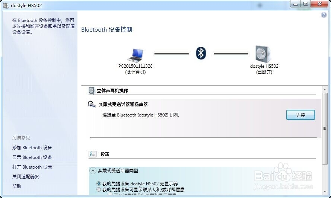Click the 立体声耳机操作 heading
This screenshot has height=198, width=331.
[x=112, y=90]
